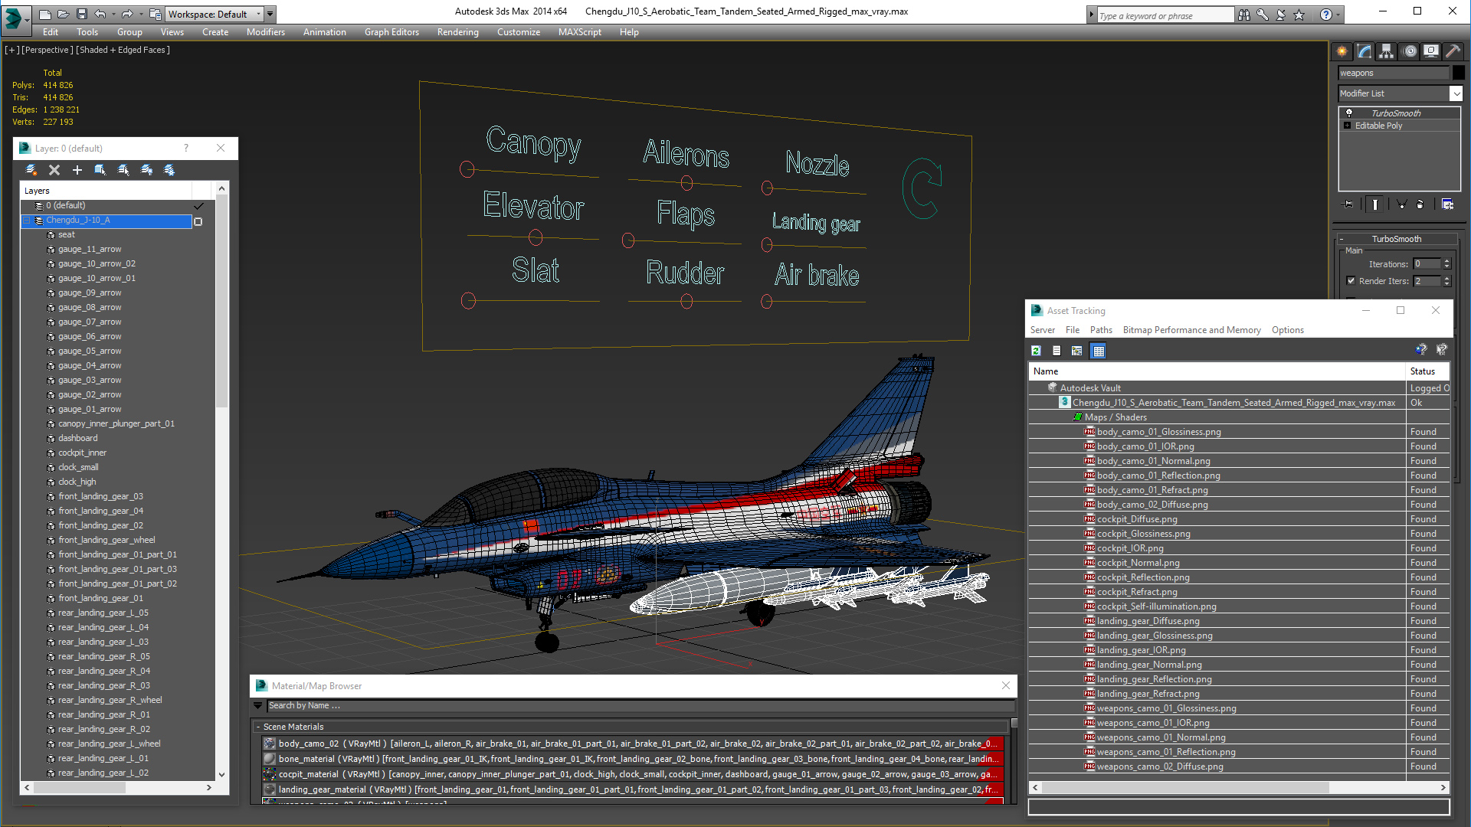
Task: Open the Redo history dropdown arrow
Action: 141,14
